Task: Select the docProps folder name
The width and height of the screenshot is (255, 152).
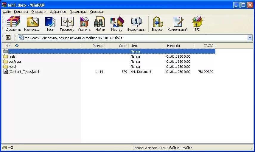Action: click(x=15, y=62)
